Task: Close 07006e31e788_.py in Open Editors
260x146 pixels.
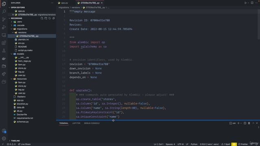Action: tap(13, 15)
